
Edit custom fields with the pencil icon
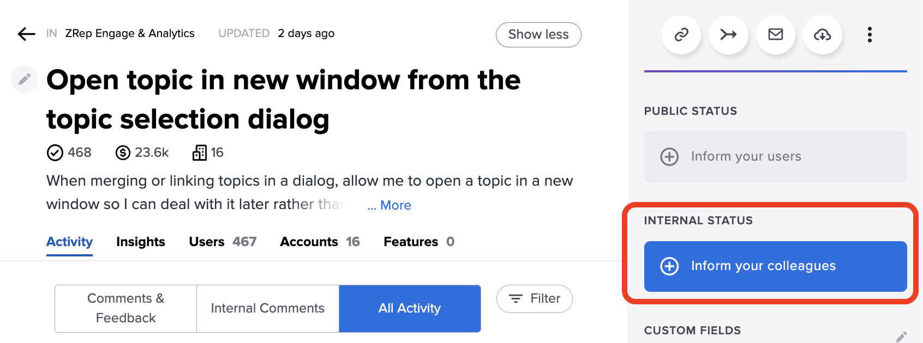[901, 336]
